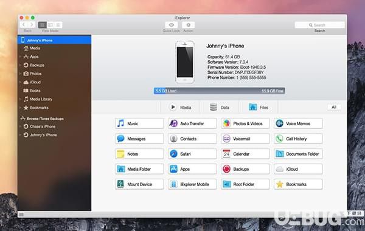Open iExplorer Mobile button
Viewport: 365px width, 231px height.
pos(192,184)
